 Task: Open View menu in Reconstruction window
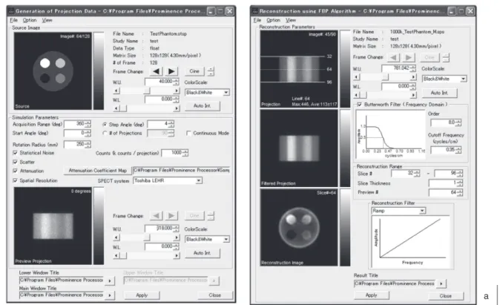(x=291, y=20)
